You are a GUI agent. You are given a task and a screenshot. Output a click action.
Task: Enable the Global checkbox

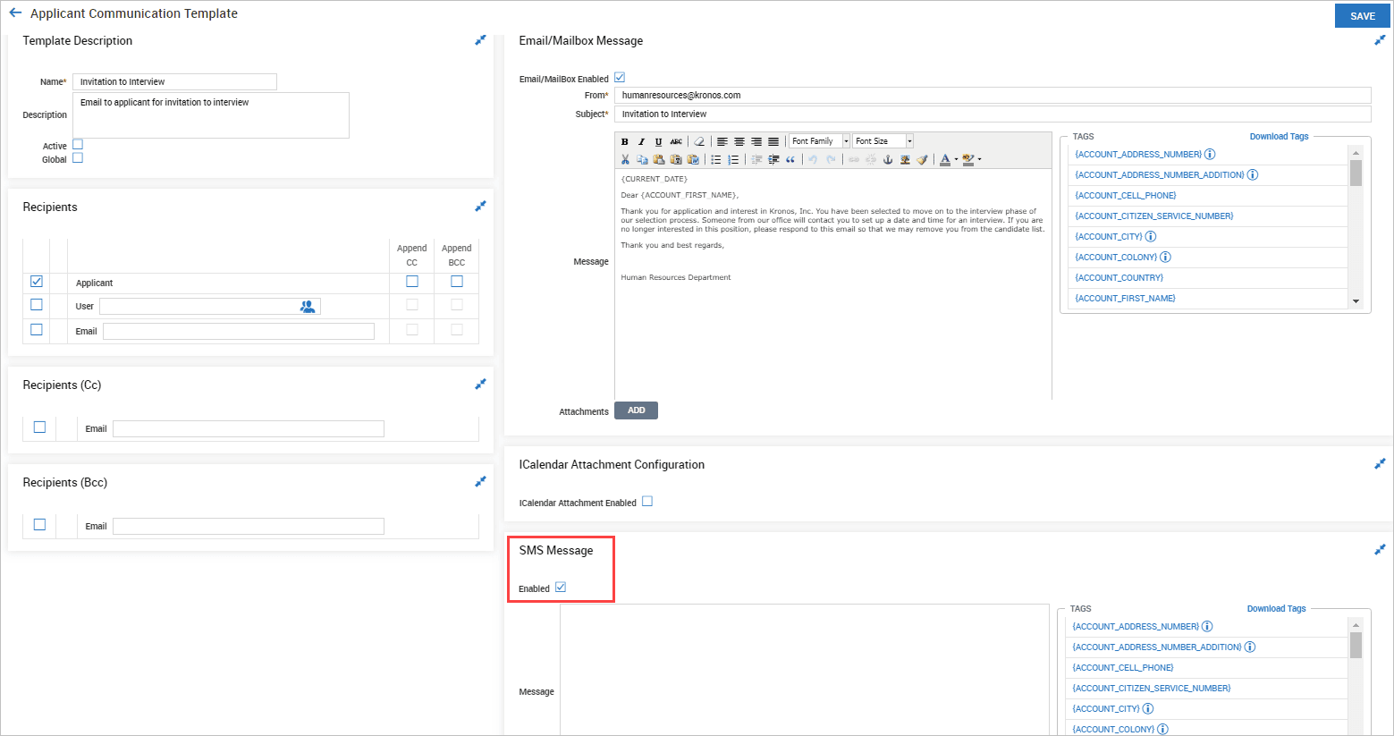pos(78,158)
